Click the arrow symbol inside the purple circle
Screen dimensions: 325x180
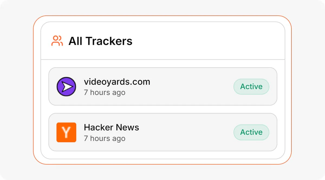[x=66, y=87]
